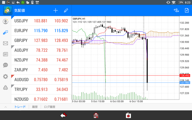This screenshot has height=120, width=192.
Task: Tap the 5 Oct 03:00 time label
Action: [79, 101]
